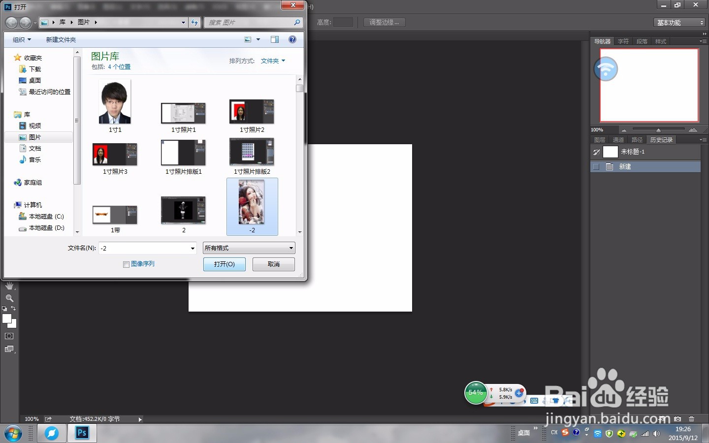Switch to the 路径 tab
The image size is (709, 443).
[x=637, y=140]
